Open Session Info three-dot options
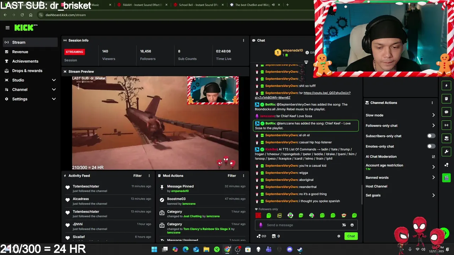The image size is (454, 255). (243, 40)
